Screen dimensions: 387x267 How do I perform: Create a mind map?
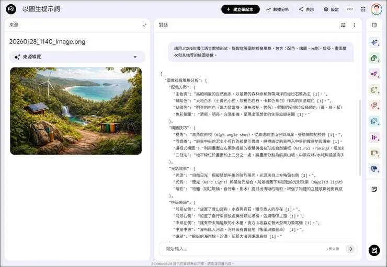[x=374, y=74]
